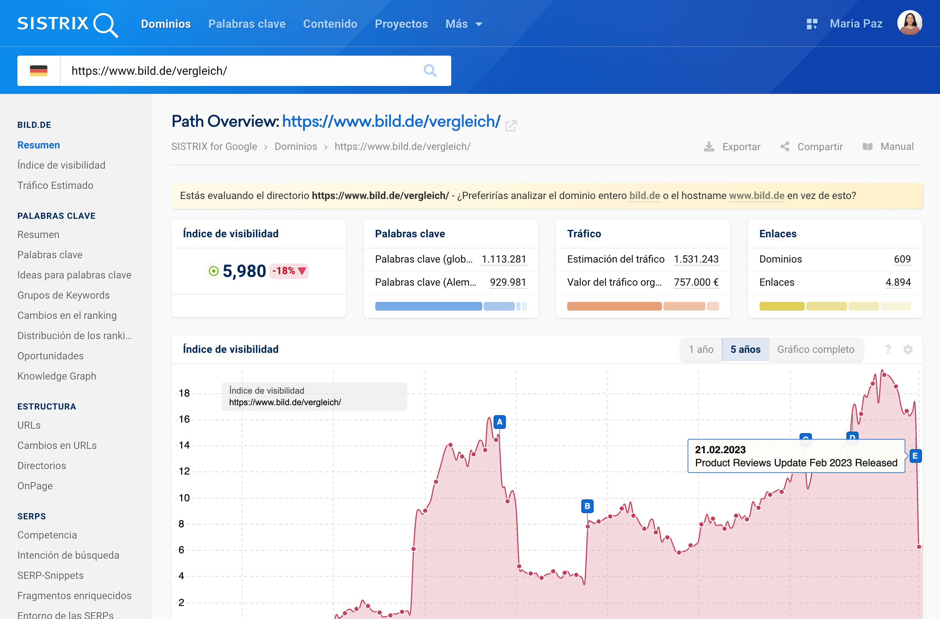940x619 pixels.
Task: Open Maria Paz profile avatar menu
Action: (909, 23)
